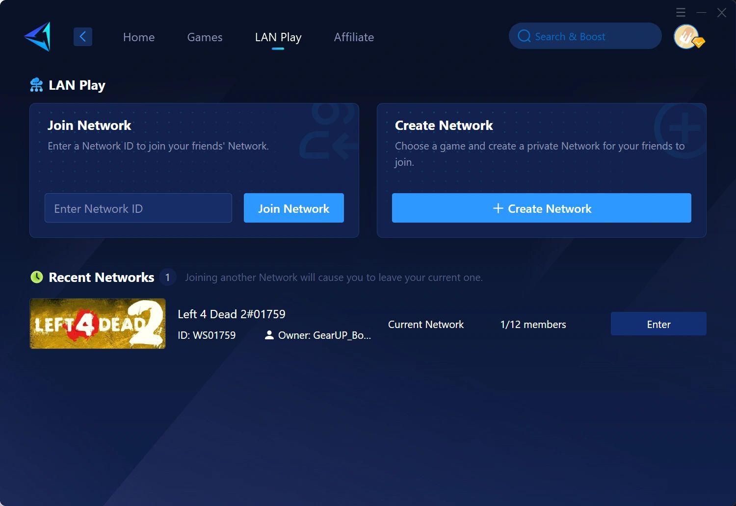Open the user profile avatar
The image size is (736, 506).
click(x=686, y=37)
